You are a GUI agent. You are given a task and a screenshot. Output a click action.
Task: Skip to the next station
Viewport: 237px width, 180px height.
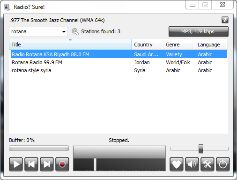point(47,164)
